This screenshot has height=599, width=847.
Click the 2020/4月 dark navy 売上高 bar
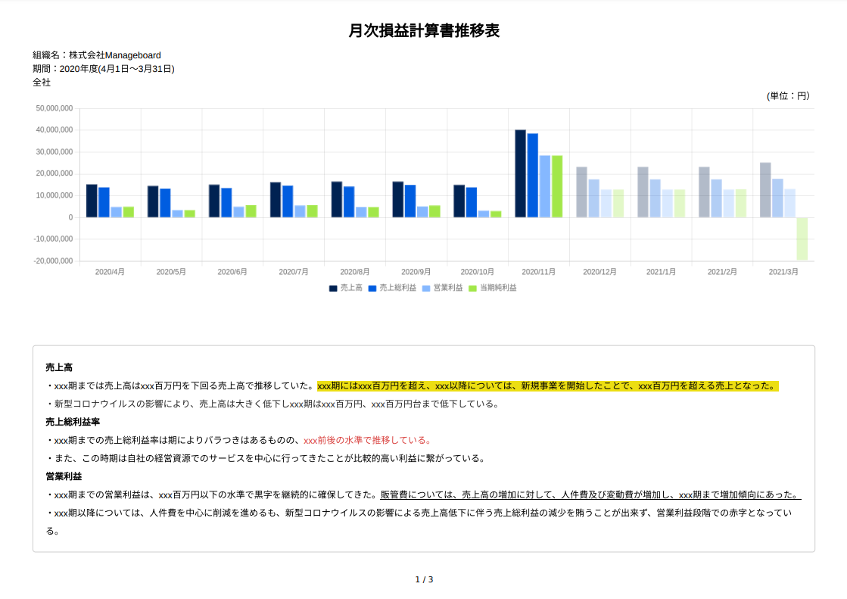click(92, 201)
